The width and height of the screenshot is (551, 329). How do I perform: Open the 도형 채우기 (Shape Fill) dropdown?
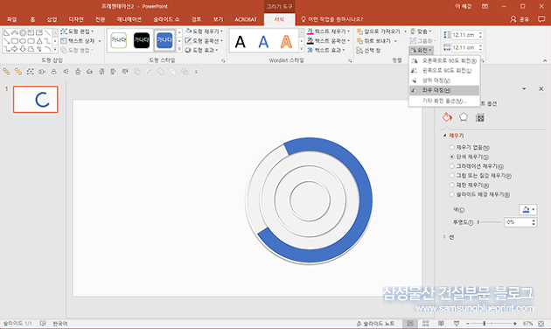click(204, 31)
